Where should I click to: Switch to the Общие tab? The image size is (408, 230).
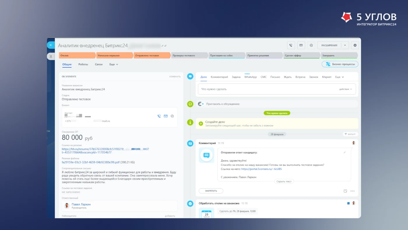coord(67,64)
